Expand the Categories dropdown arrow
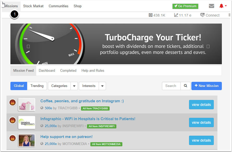232x152 pixels. pyautogui.click(x=74, y=86)
